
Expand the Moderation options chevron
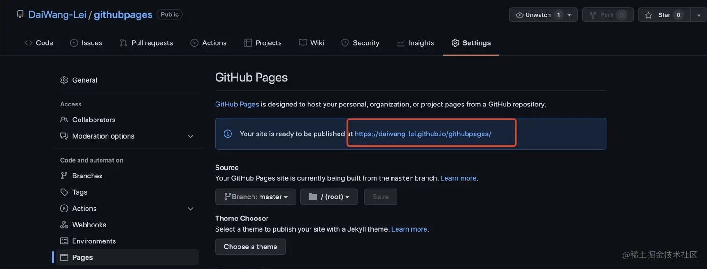190,136
